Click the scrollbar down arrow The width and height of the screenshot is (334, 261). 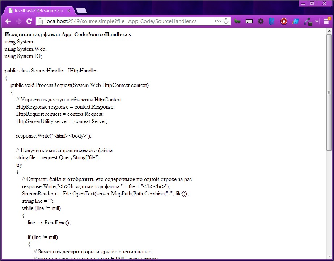pos(329,256)
